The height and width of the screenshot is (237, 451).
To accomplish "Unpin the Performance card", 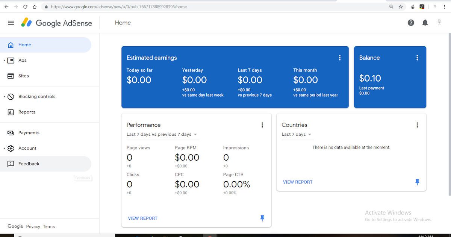I will (x=262, y=218).
